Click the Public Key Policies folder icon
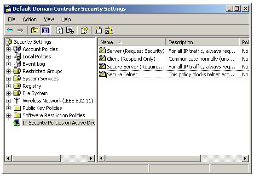254x176 pixels. (x=17, y=108)
